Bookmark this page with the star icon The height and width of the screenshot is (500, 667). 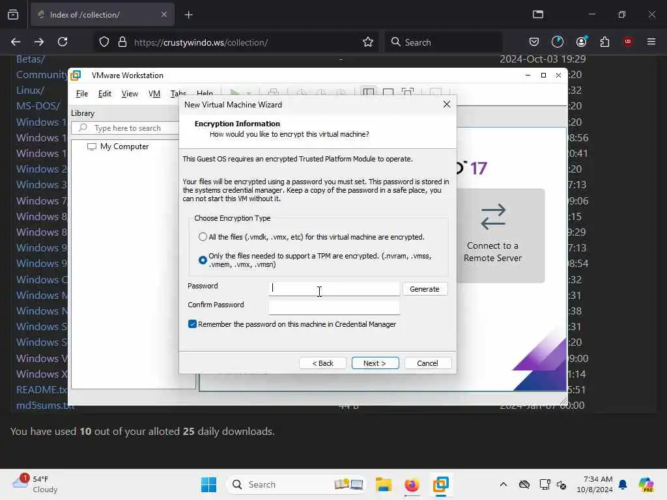(x=368, y=42)
